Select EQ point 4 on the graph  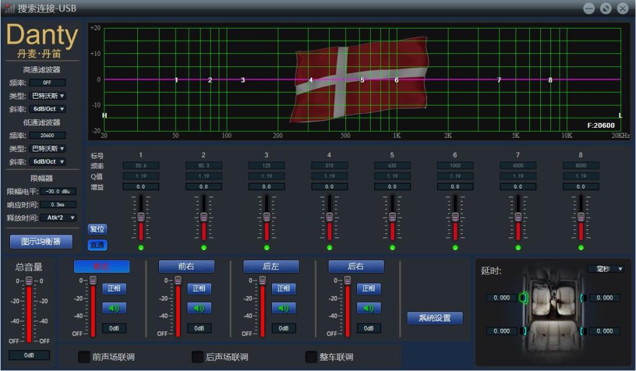tap(311, 80)
